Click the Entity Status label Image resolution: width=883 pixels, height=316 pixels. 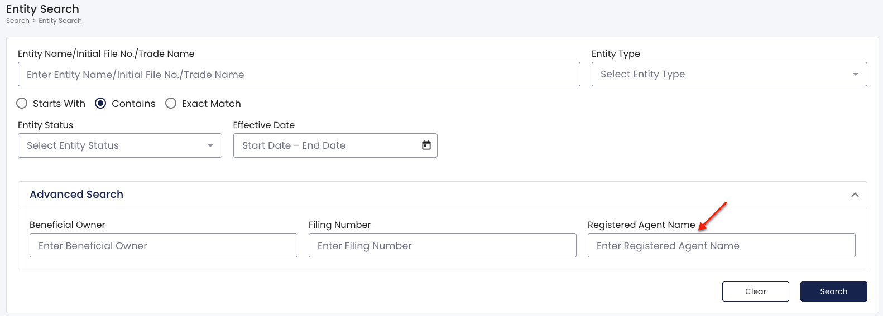coord(45,125)
